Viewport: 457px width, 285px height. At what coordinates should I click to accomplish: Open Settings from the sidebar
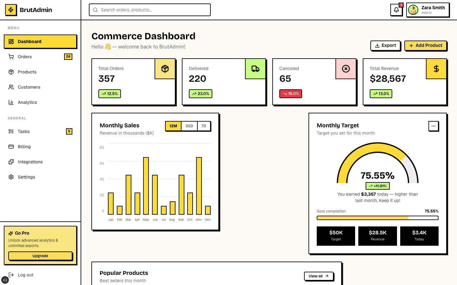pos(40,177)
